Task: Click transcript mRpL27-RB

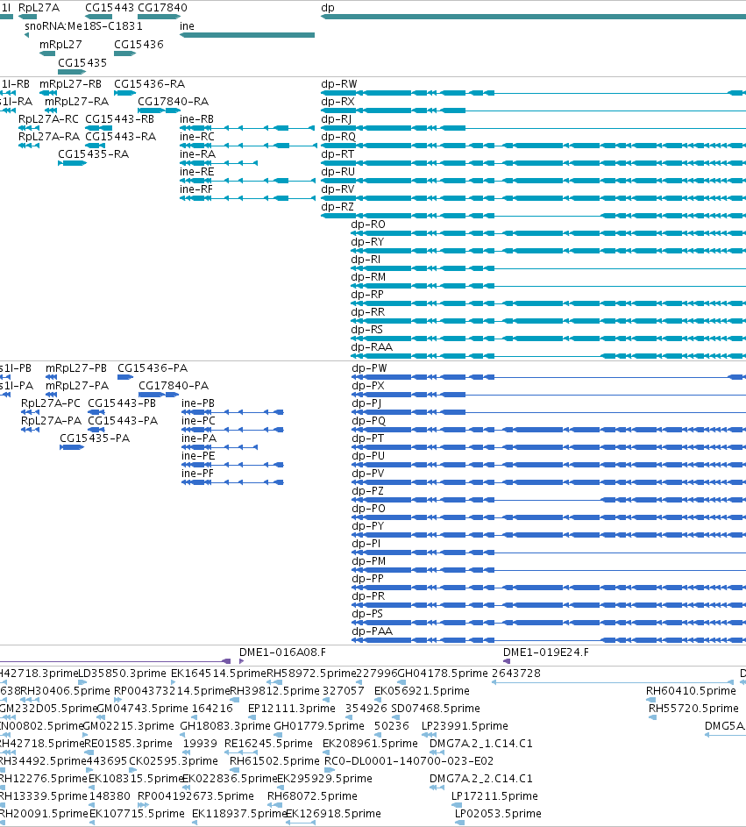Action: click(71, 84)
